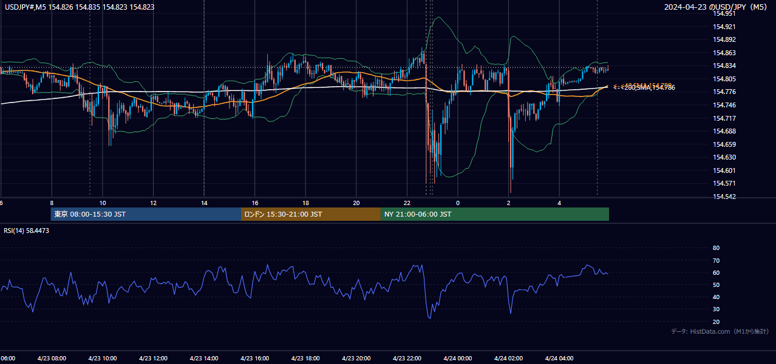The image size is (776, 364).
Task: Click RSI scale level 40
Action: [x=716, y=297]
